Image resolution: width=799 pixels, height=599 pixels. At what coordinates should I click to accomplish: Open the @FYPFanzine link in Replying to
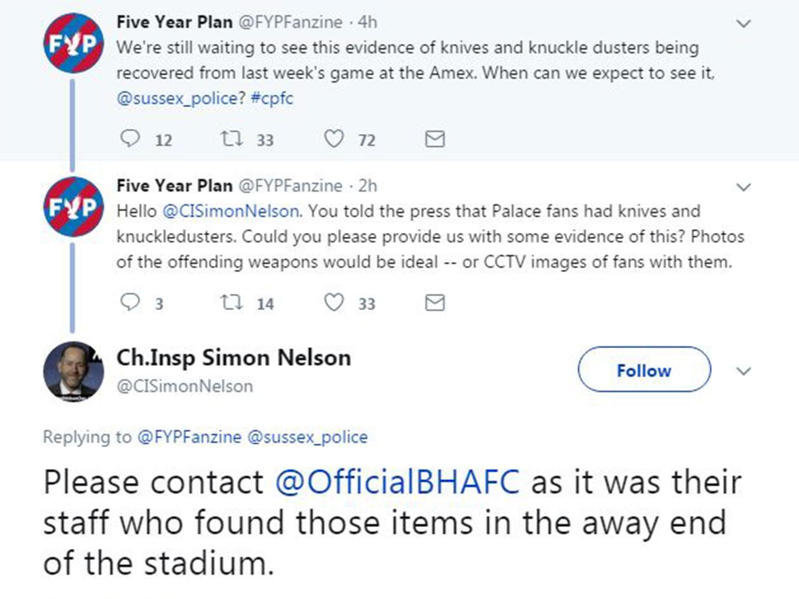(189, 437)
